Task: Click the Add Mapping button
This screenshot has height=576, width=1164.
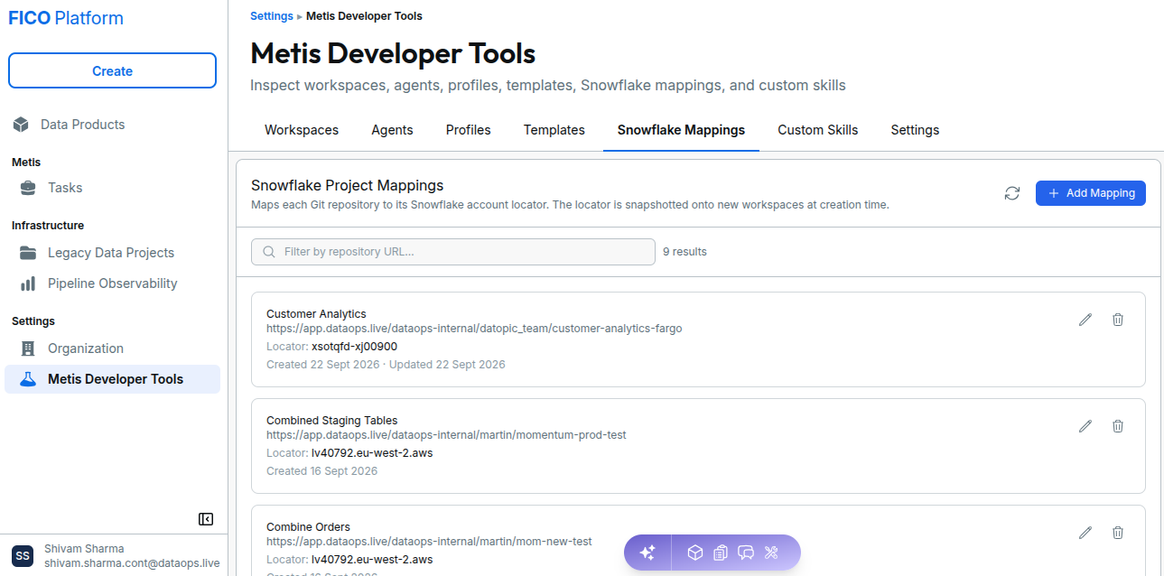Action: 1091,193
